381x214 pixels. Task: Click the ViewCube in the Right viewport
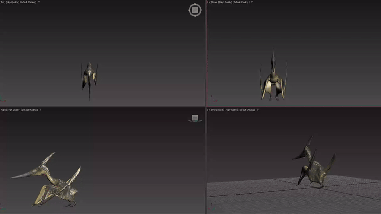click(194, 117)
